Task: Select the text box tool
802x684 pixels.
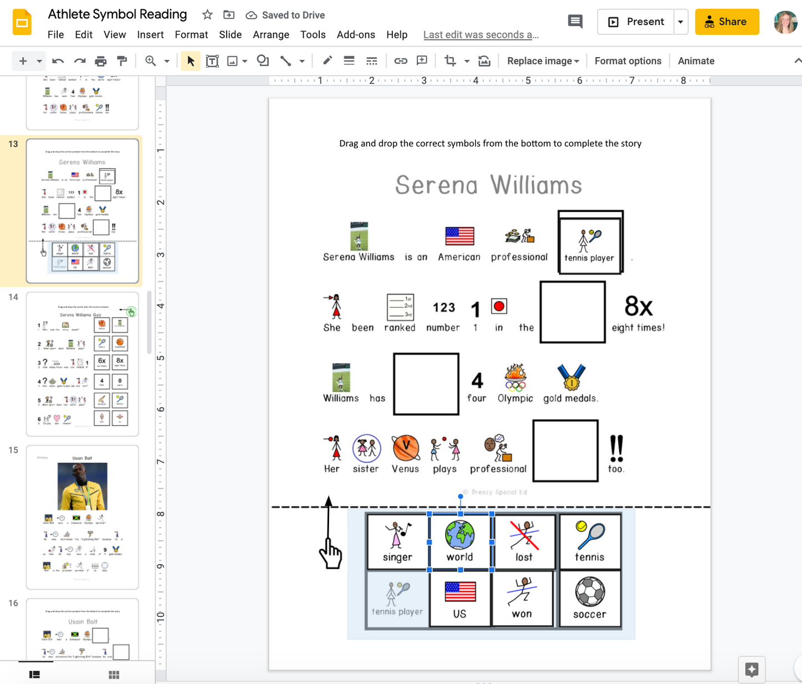Action: coord(212,61)
